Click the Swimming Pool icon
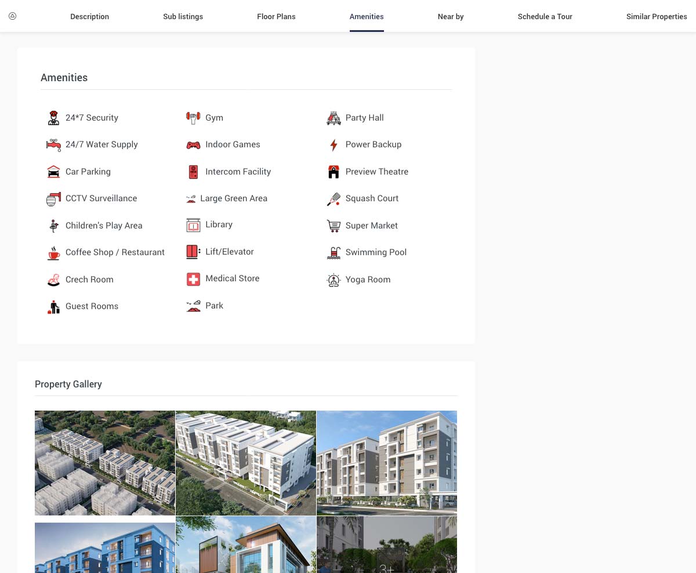This screenshot has width=696, height=573. tap(333, 253)
